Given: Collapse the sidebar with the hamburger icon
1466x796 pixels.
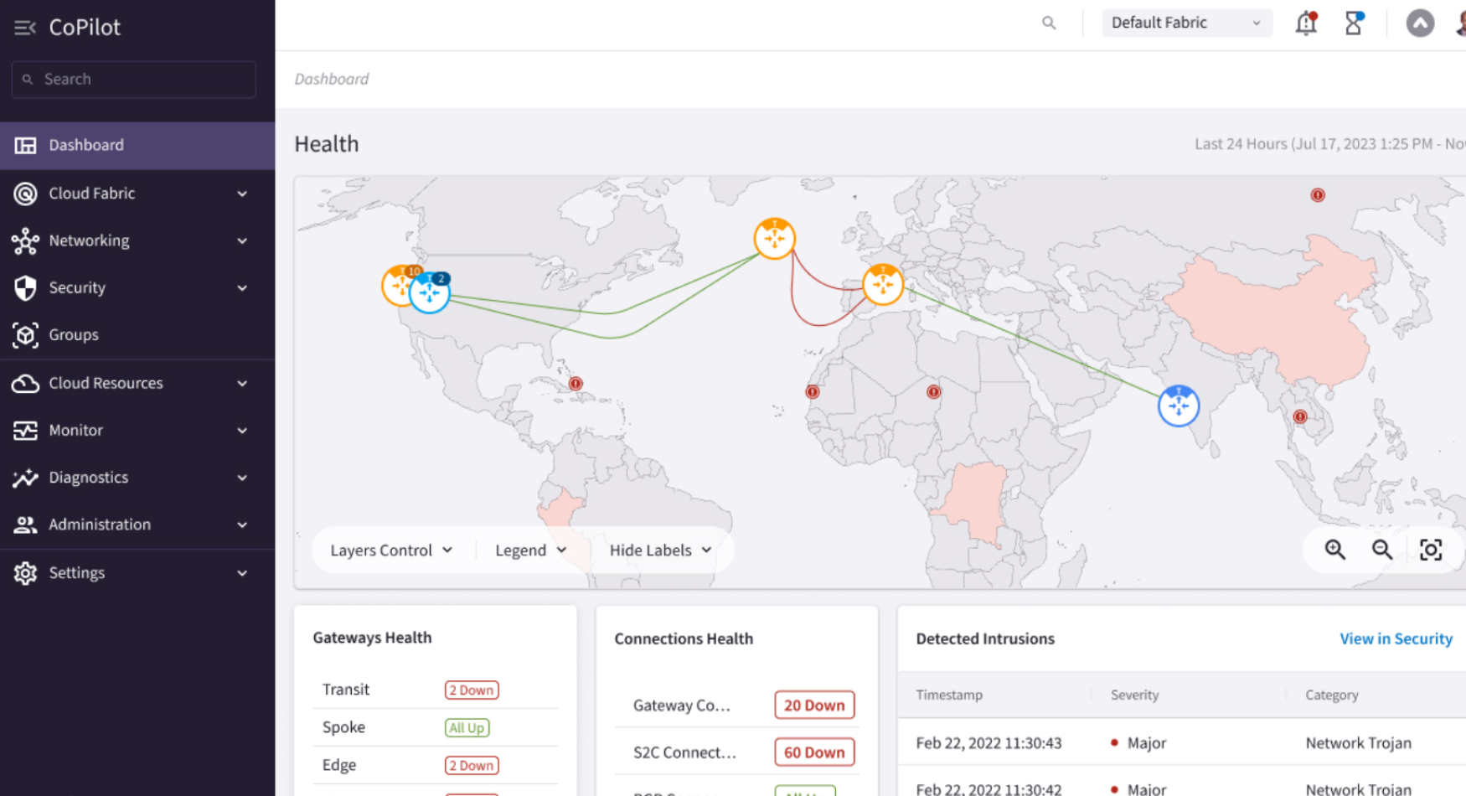Looking at the screenshot, I should click(x=24, y=28).
